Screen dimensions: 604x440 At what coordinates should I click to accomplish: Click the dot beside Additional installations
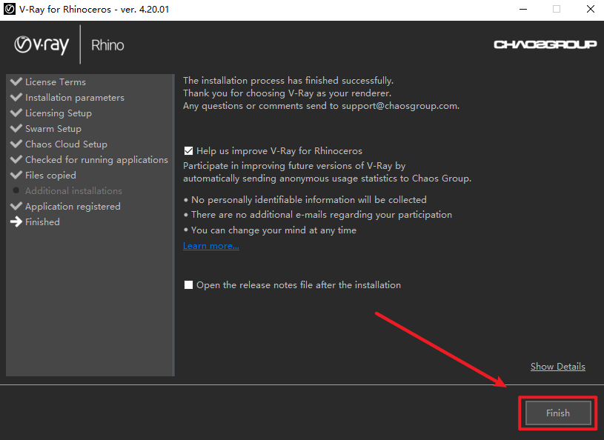pos(16,190)
